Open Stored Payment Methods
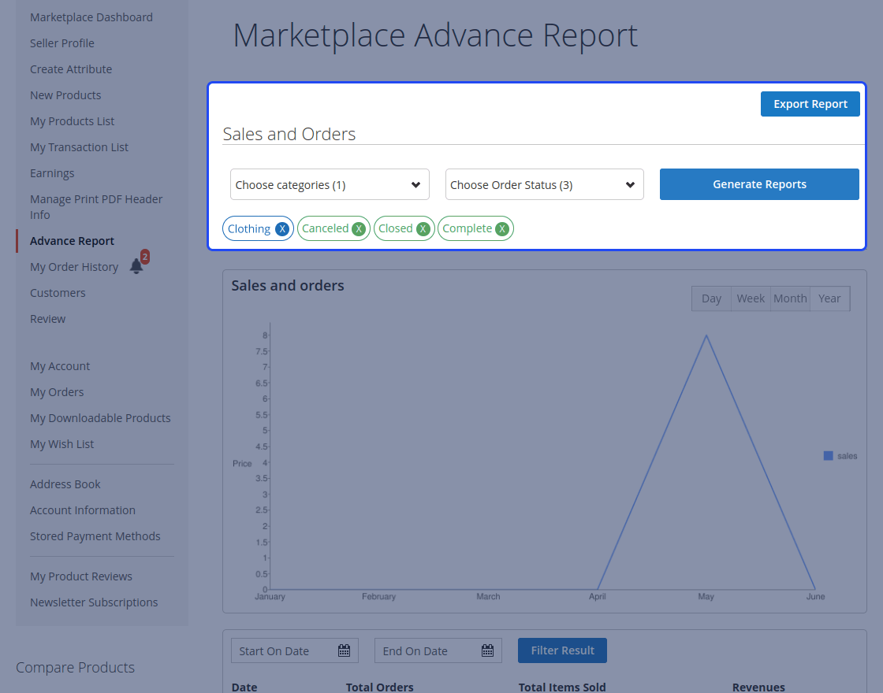883x693 pixels. (x=95, y=536)
